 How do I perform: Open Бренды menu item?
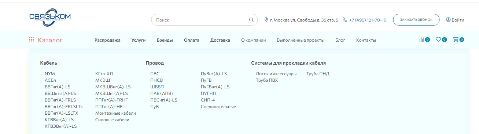pos(165,40)
